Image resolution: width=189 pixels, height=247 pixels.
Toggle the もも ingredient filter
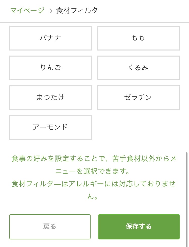tap(138, 38)
